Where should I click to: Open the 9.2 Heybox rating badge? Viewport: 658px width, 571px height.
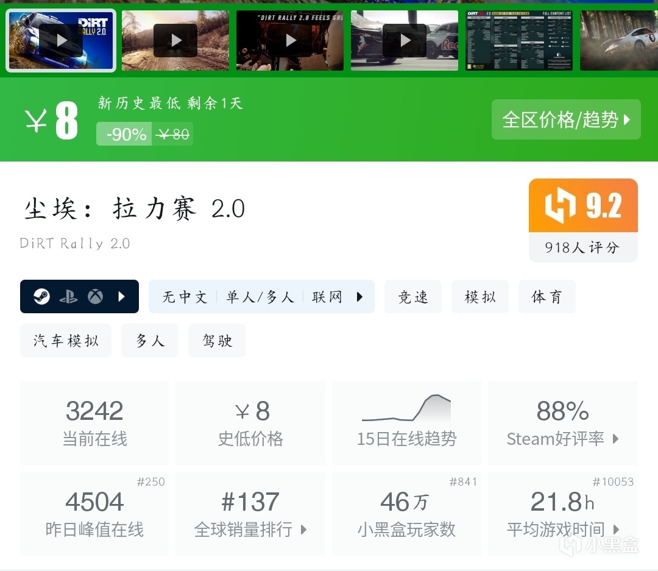point(583,220)
